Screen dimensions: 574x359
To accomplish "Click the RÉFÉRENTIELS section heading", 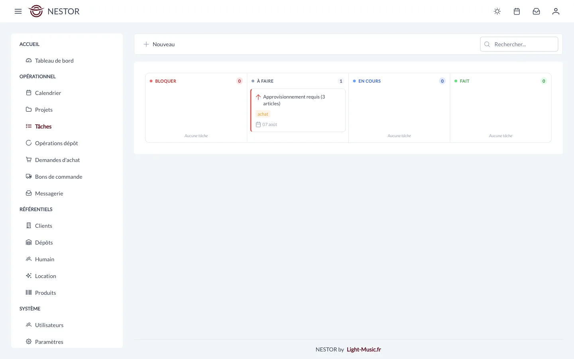I will 36,209.
